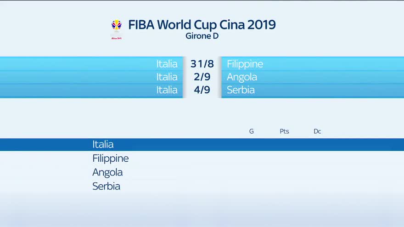The height and width of the screenshot is (227, 404).
Task: Open Angola in the fixtures list
Action: pyautogui.click(x=241, y=77)
